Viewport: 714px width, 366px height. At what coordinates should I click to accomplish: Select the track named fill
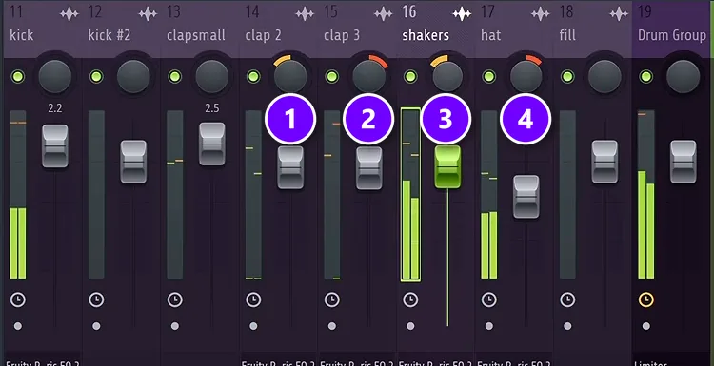567,35
